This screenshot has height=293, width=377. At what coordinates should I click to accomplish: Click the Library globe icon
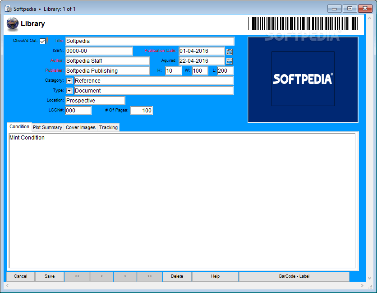tap(12, 24)
